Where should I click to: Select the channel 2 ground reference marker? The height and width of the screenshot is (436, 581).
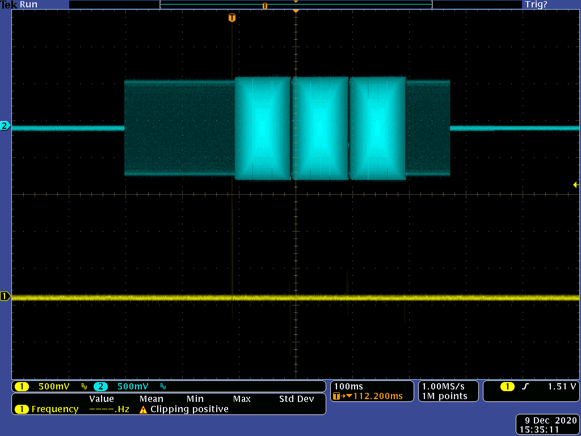tap(5, 125)
